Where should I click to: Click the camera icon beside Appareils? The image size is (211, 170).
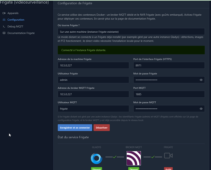pos(4,13)
